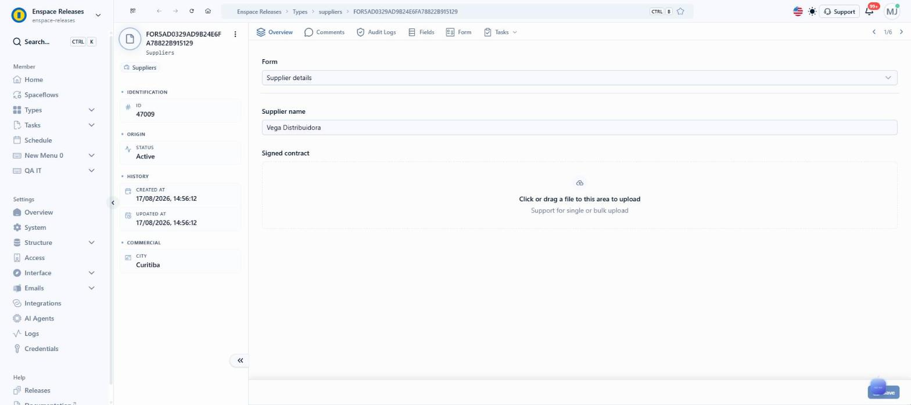
Task: Open the Supplier details form dropdown
Action: [579, 78]
